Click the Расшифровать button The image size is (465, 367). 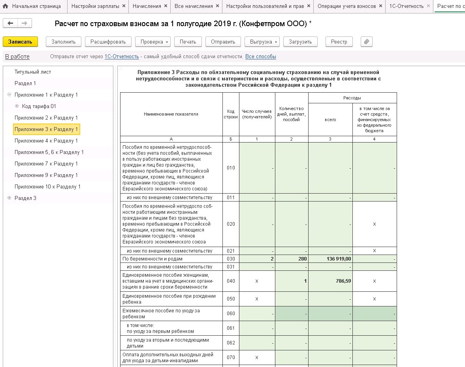[108, 42]
